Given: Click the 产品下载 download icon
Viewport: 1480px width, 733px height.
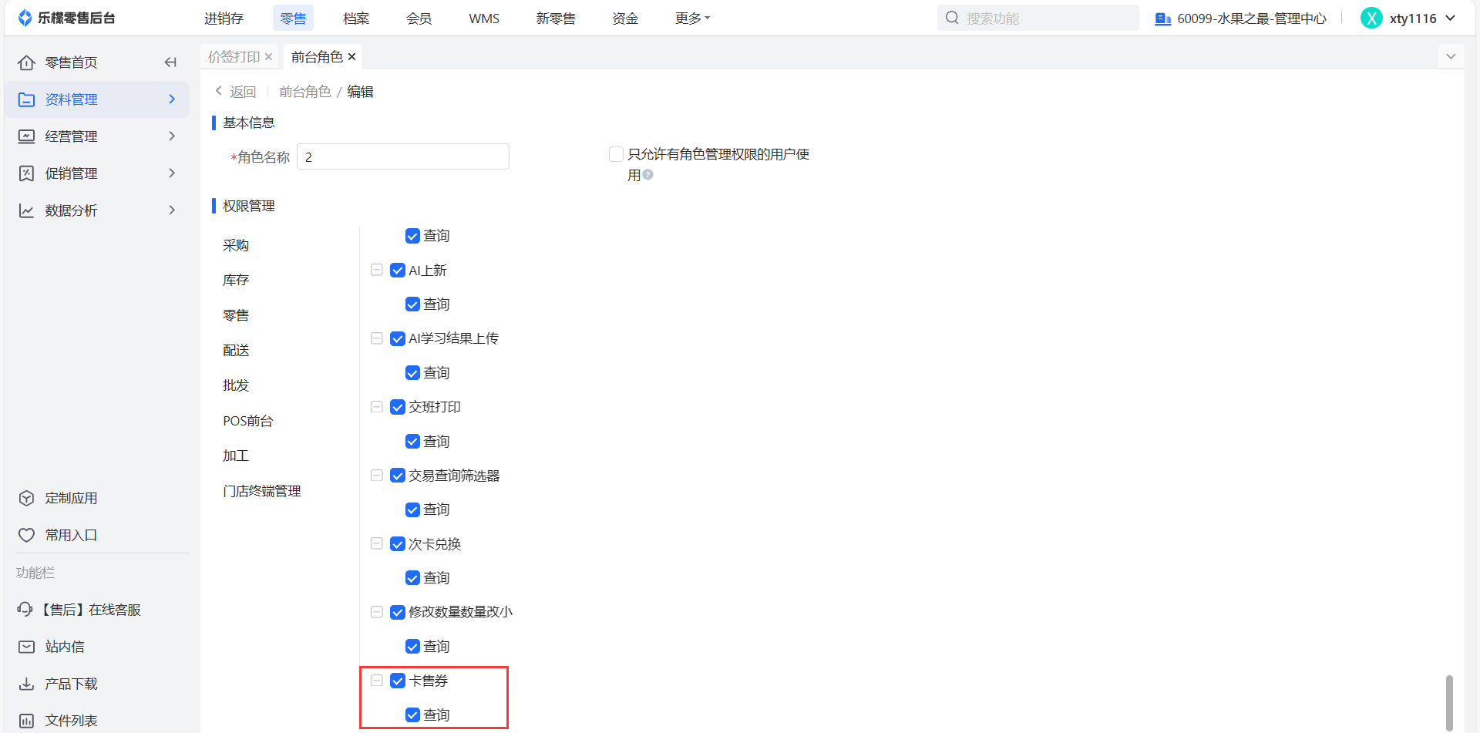Looking at the screenshot, I should 26,684.
